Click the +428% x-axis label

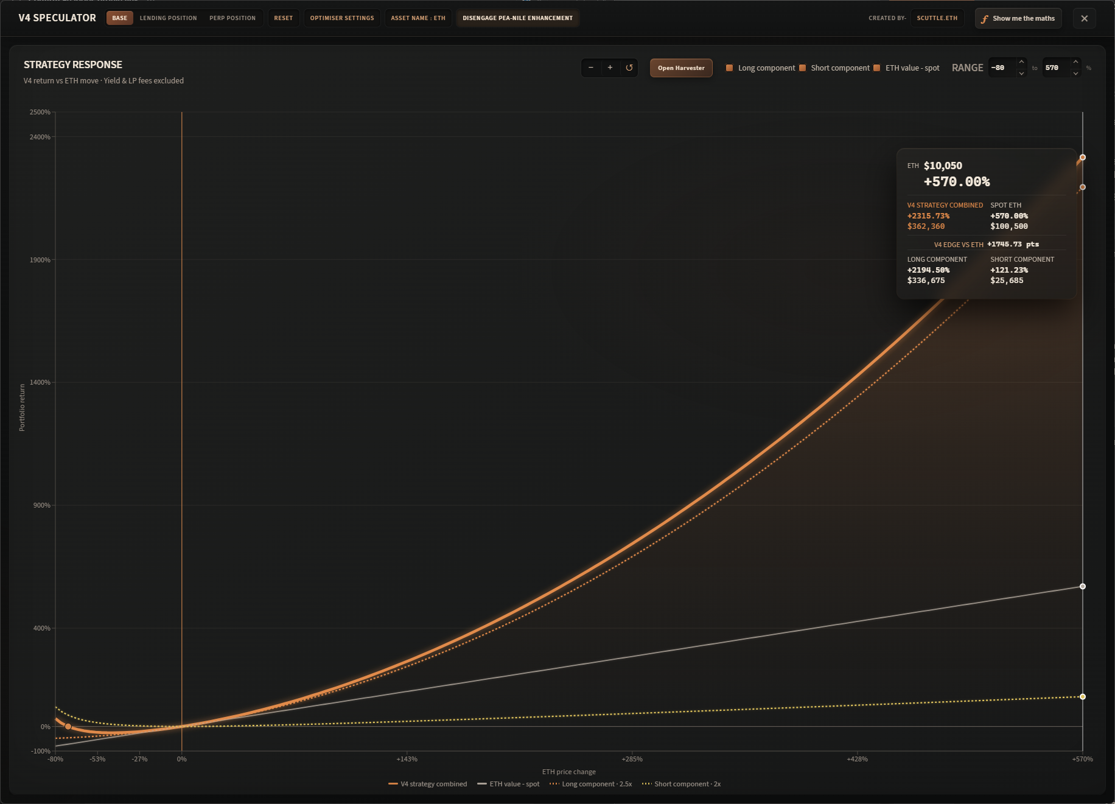857,759
